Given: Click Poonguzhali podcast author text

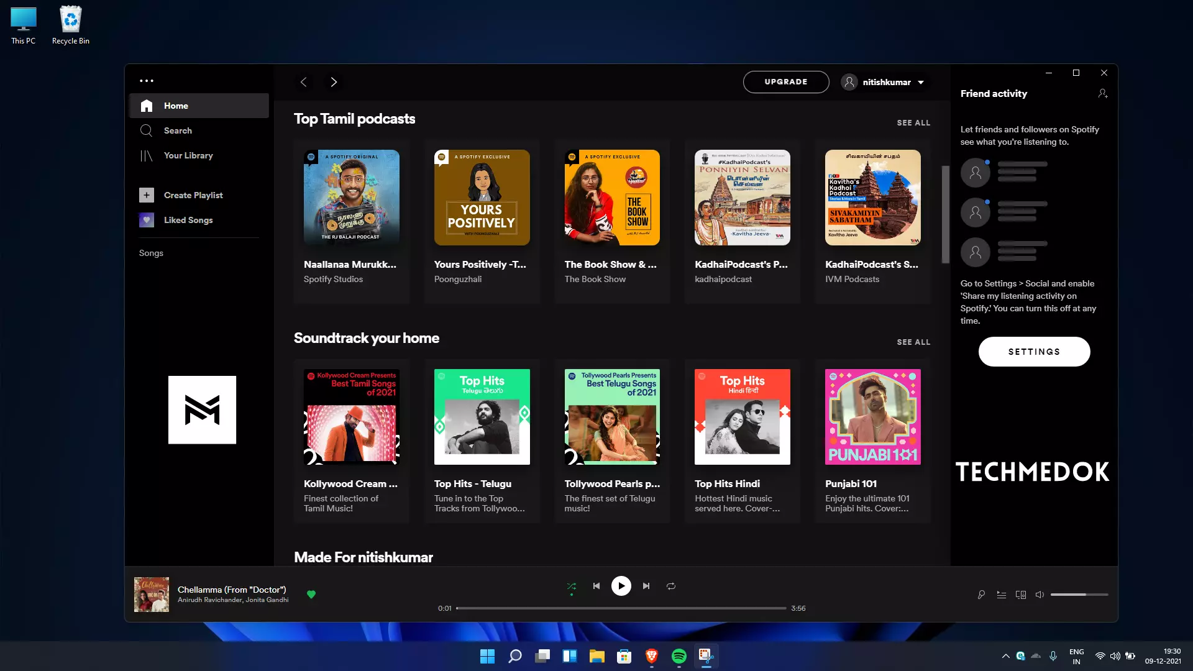Looking at the screenshot, I should point(458,280).
